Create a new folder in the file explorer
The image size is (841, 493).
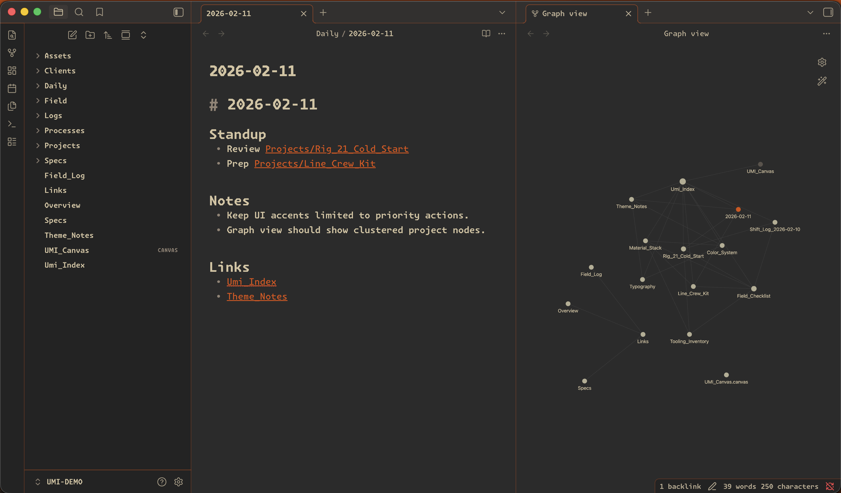pos(90,35)
